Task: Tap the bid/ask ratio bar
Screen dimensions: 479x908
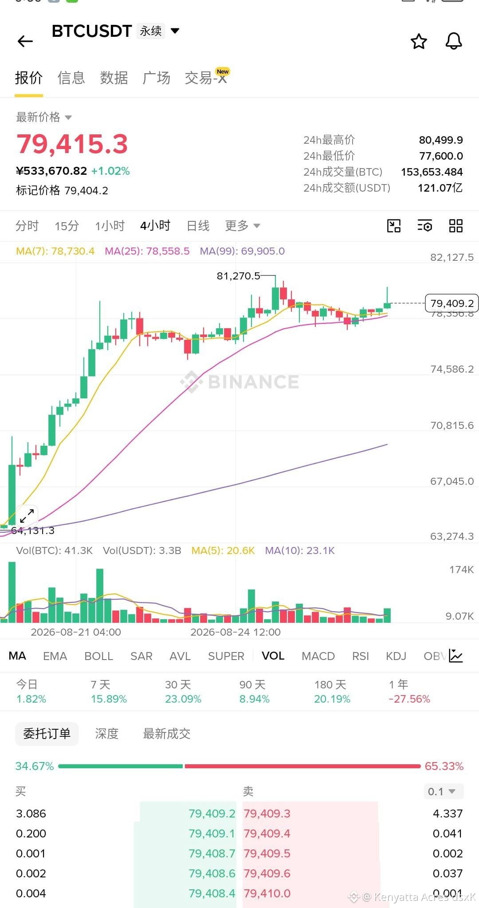Action: [239, 766]
